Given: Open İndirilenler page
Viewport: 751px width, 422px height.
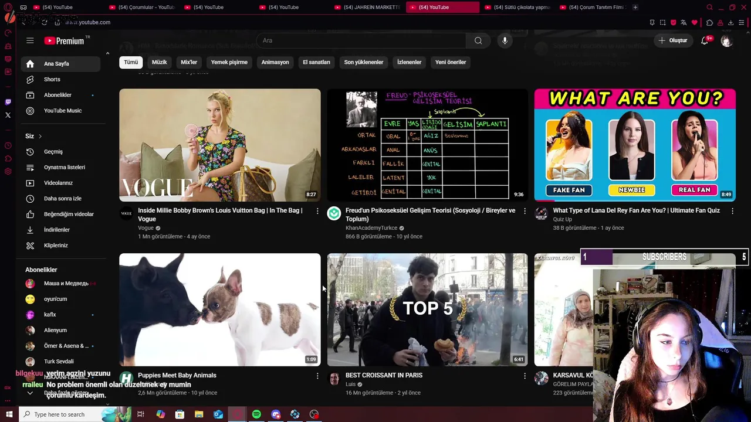Looking at the screenshot, I should point(60,230).
